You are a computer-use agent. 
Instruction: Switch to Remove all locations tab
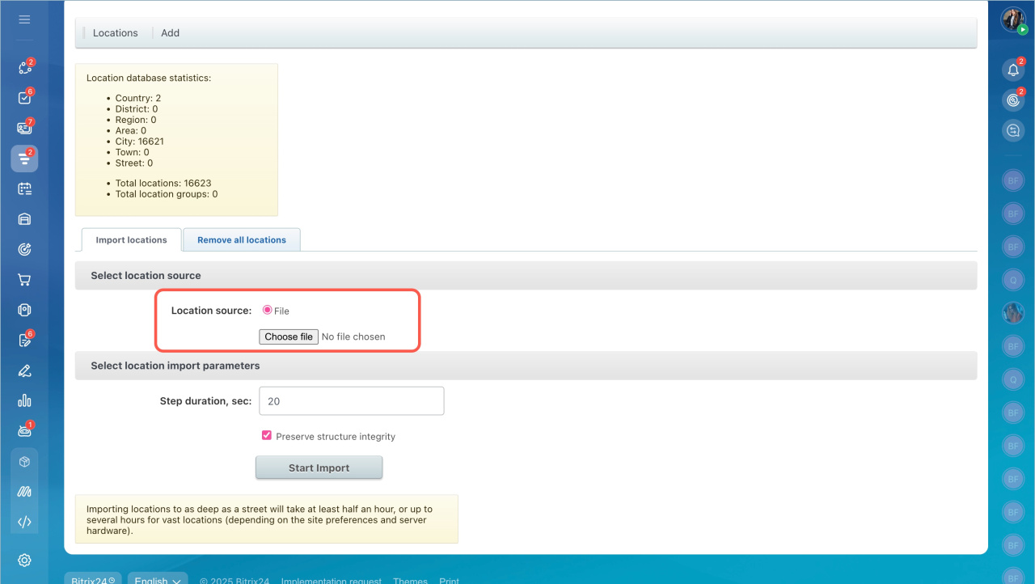click(242, 240)
